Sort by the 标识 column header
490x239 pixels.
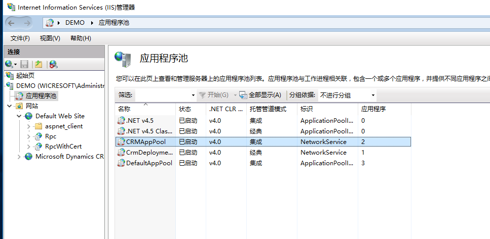point(327,109)
